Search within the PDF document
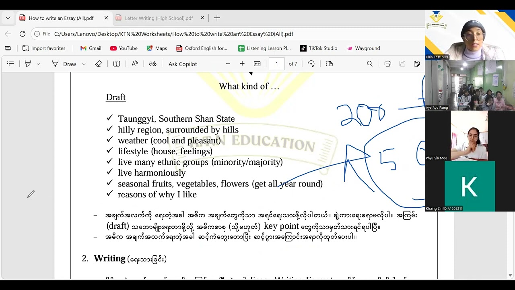515x290 pixels. 370,64
